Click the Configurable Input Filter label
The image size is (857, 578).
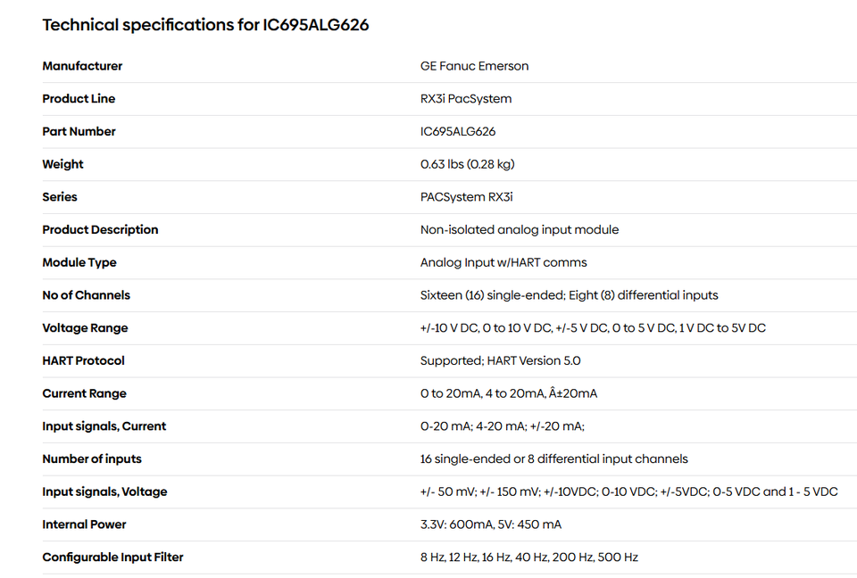(x=112, y=557)
